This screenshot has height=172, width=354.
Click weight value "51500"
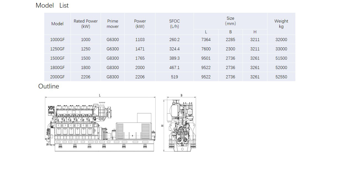click(x=281, y=58)
